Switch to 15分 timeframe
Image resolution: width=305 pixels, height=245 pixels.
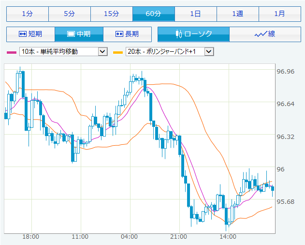(x=112, y=14)
